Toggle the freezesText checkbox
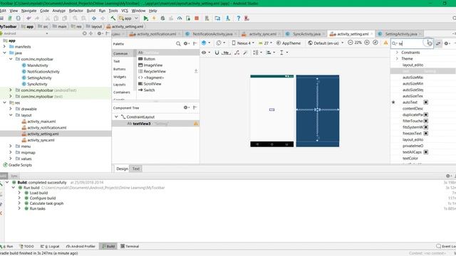The width and height of the screenshot is (456, 256). (426, 133)
